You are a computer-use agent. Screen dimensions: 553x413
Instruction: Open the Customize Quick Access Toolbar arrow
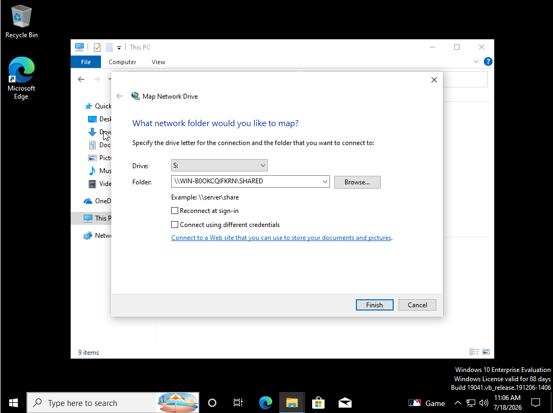(119, 47)
